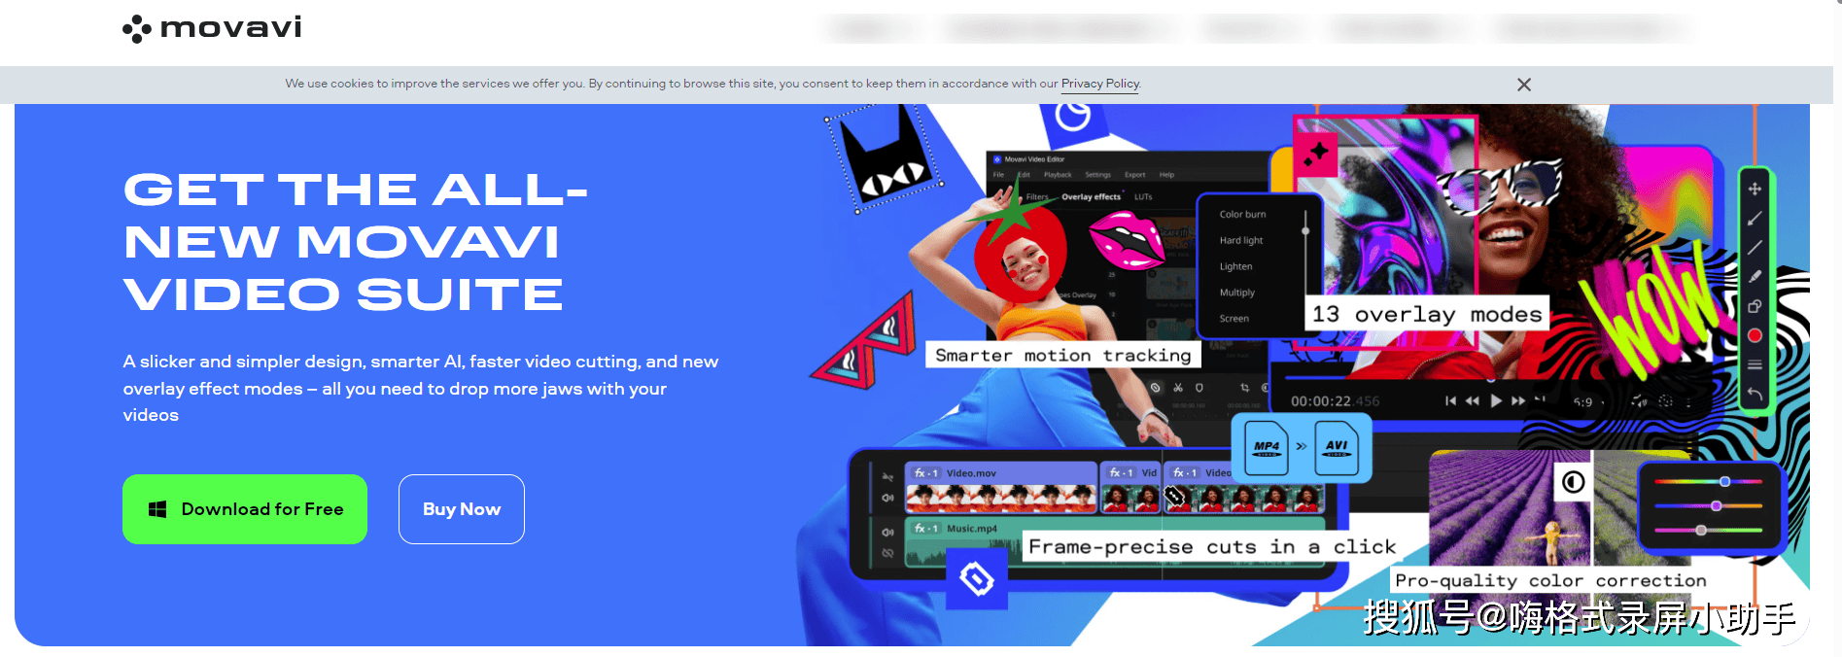Jump to the start of the preview
The width and height of the screenshot is (1842, 657).
(x=1450, y=400)
